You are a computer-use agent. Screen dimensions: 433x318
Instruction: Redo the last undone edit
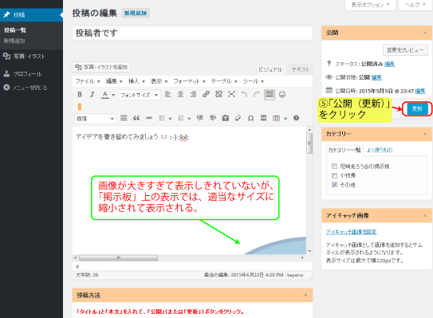click(257, 94)
